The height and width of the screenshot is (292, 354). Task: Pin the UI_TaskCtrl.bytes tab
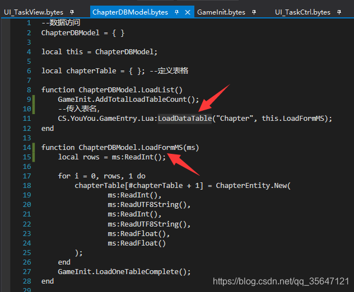339,12
